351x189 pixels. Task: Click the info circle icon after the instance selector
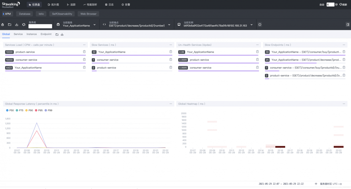tap(260, 25)
